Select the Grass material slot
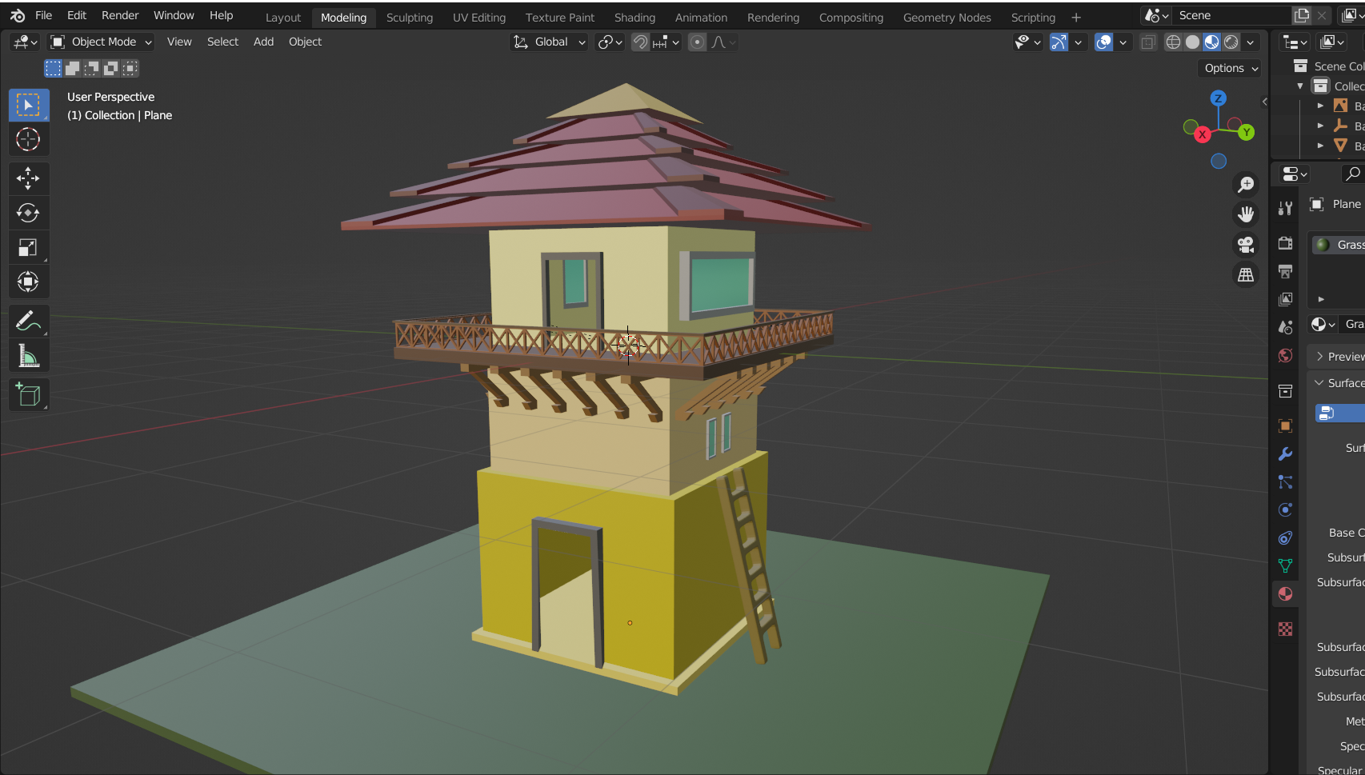This screenshot has width=1365, height=775. pos(1339,245)
